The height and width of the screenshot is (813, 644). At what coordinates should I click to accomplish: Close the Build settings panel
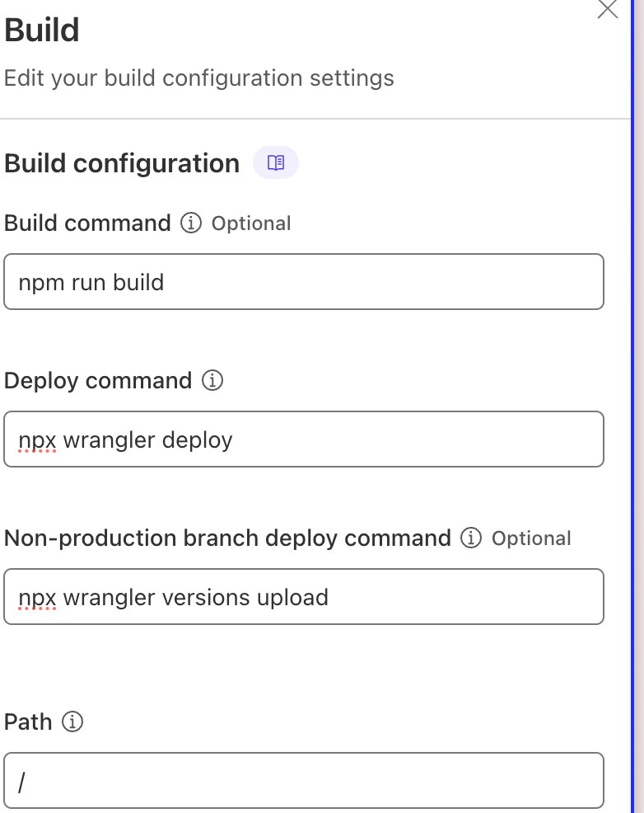click(x=607, y=9)
